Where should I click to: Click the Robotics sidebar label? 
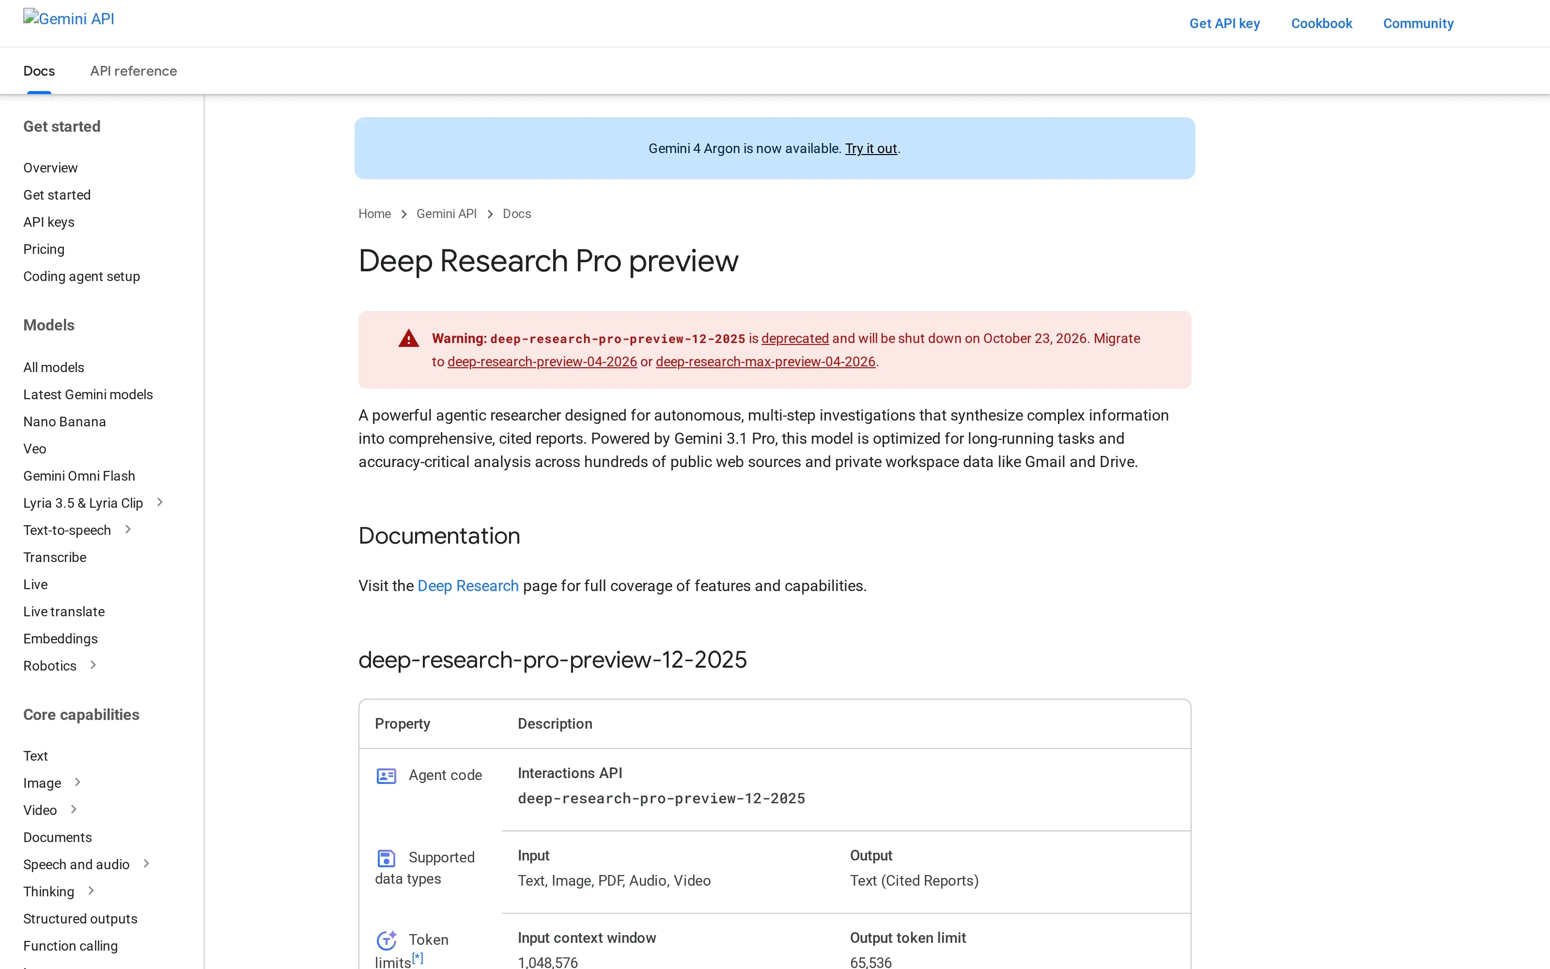point(50,666)
